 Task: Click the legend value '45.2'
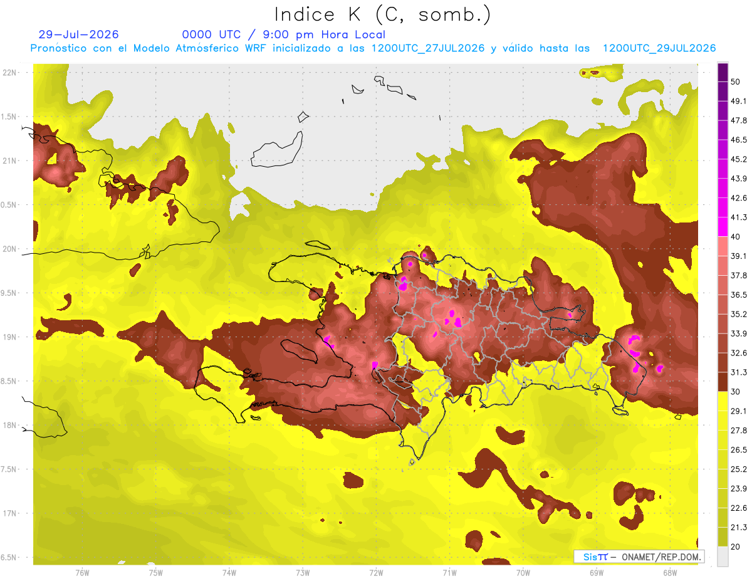click(738, 159)
